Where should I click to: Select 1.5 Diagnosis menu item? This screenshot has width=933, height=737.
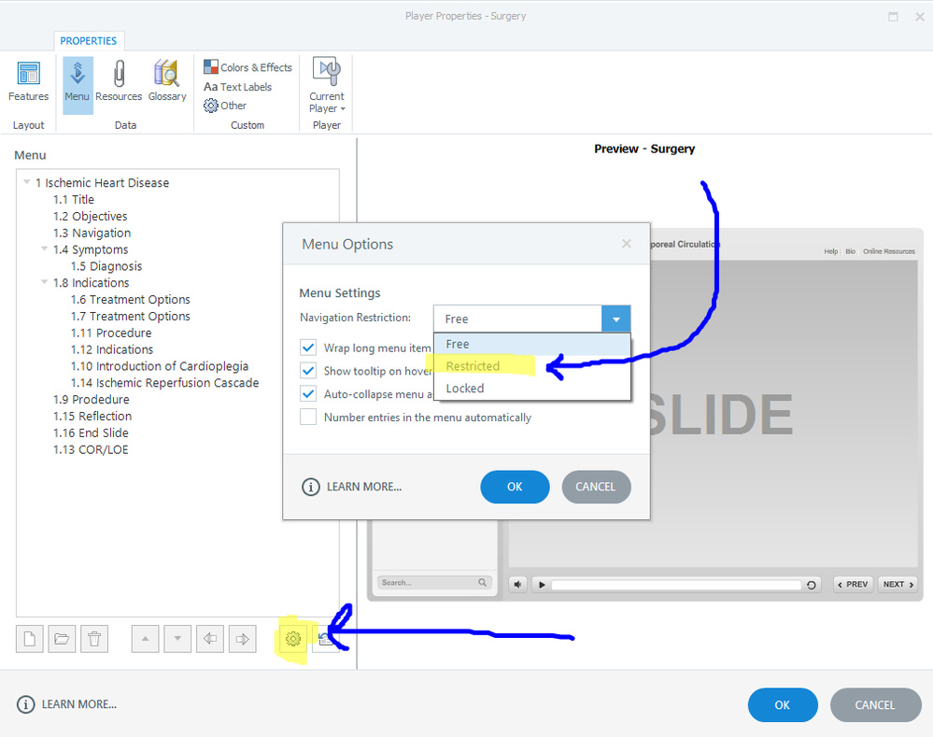(x=106, y=266)
